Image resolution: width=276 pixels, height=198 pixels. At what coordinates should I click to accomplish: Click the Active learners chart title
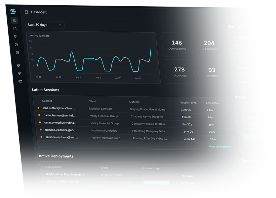[40, 36]
